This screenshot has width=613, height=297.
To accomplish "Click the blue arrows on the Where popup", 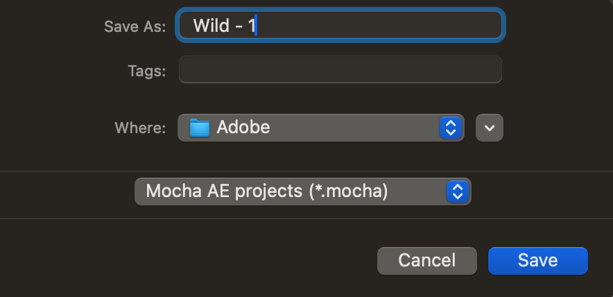I will click(x=451, y=128).
